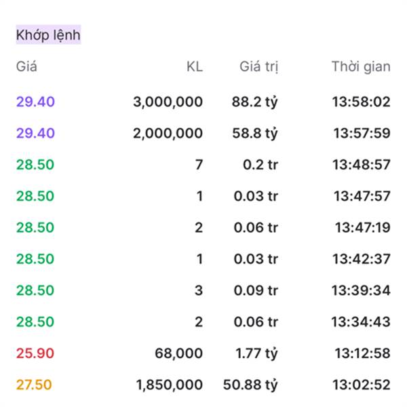Click the 13:47:19 timestamp

point(362,227)
